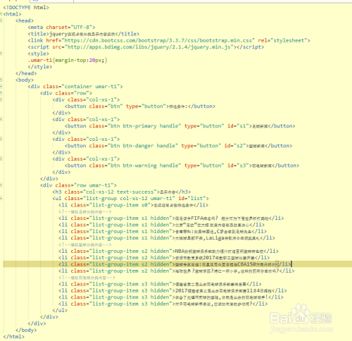
Task: Click the closing </html> tag
Action: [14, 337]
